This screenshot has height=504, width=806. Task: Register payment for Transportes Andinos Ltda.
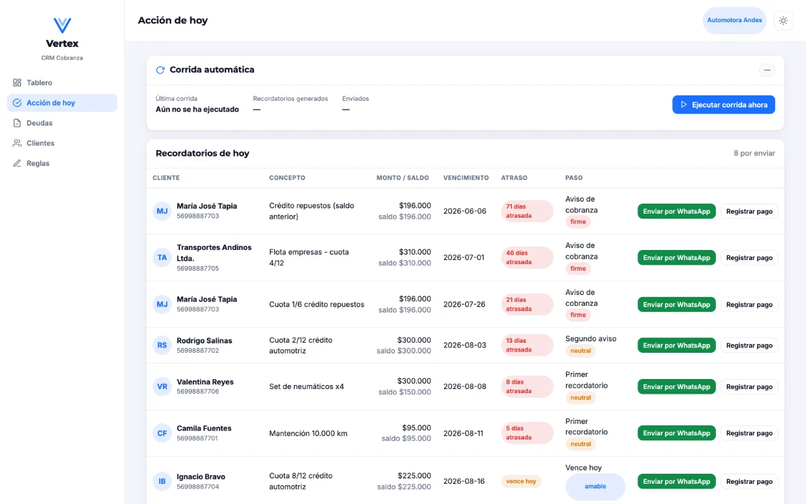[x=750, y=257]
